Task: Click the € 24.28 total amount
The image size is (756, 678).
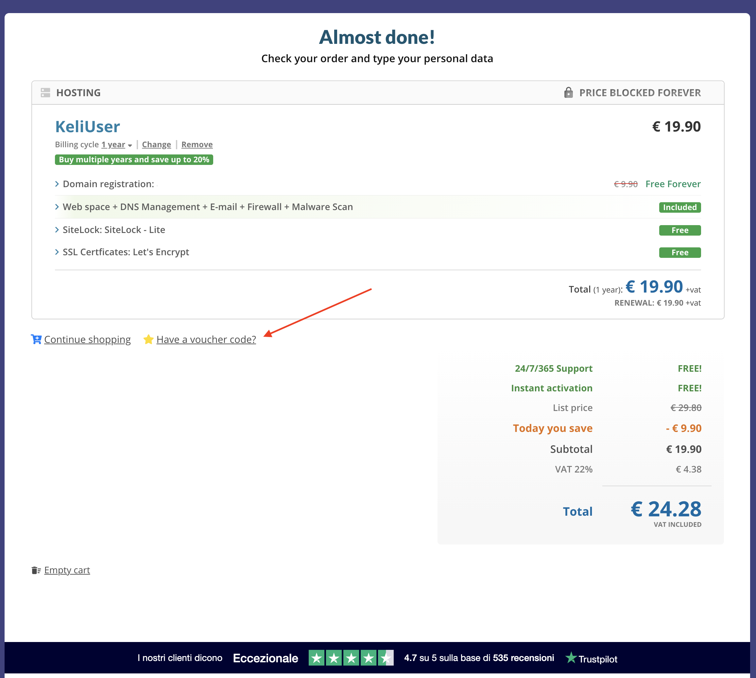Action: coord(666,509)
